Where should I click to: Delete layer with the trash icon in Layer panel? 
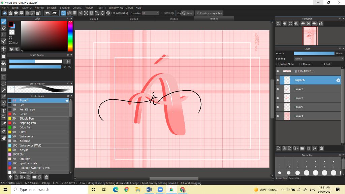tap(321, 148)
